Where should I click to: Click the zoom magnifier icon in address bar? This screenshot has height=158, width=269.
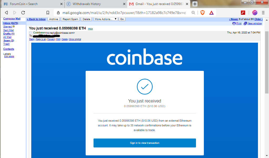tap(193, 13)
